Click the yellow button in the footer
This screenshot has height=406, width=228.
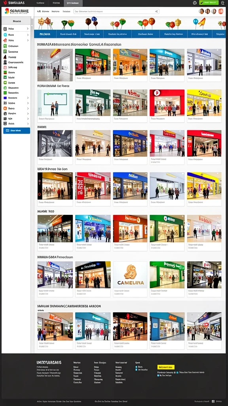click(166, 367)
